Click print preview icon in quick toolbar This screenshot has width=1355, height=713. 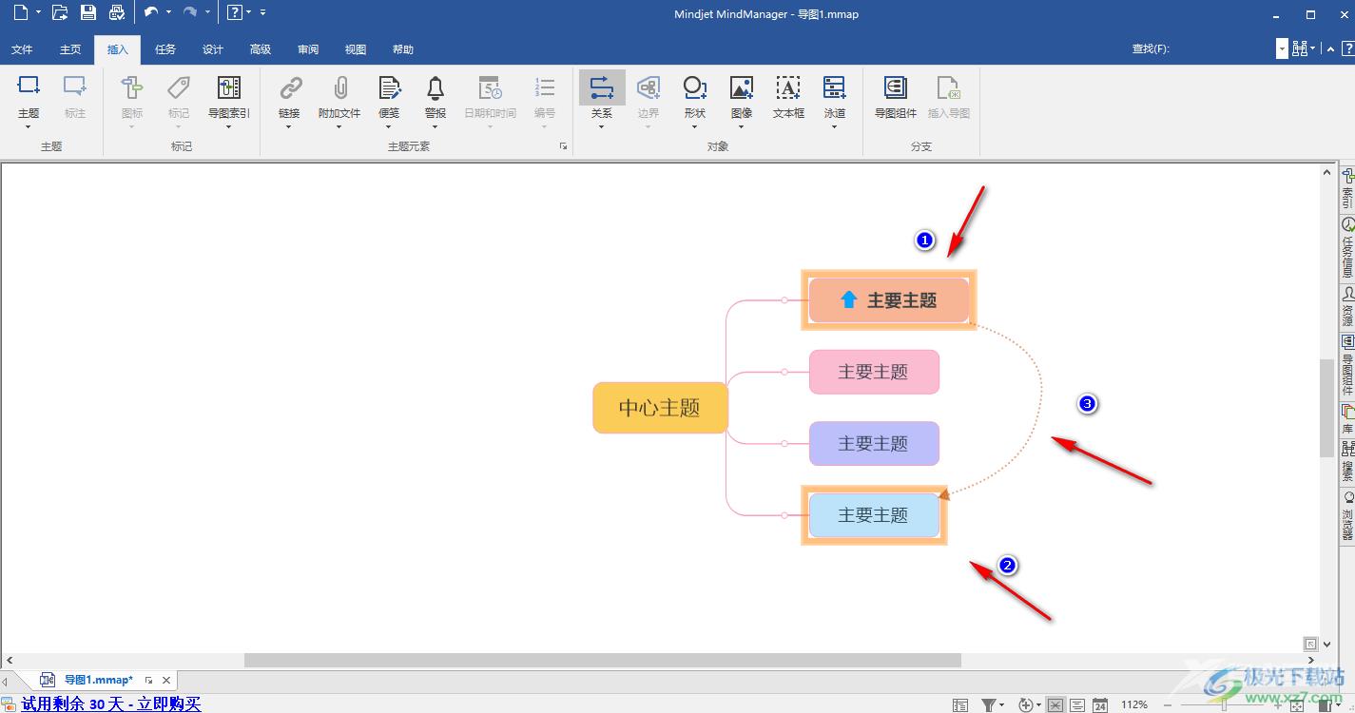click(x=117, y=12)
